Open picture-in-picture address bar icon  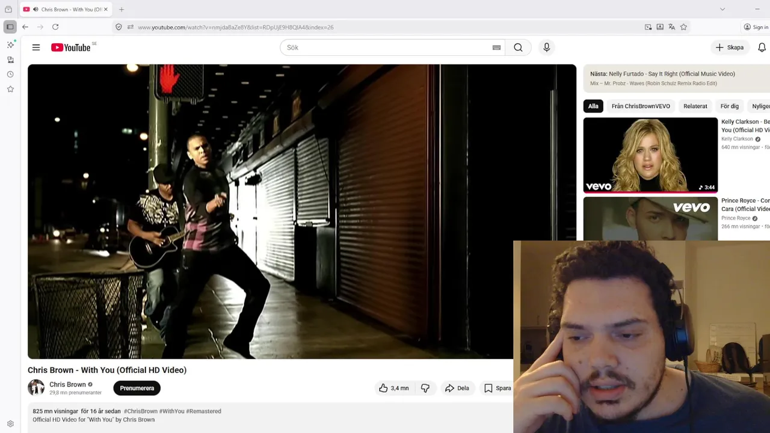tap(648, 27)
